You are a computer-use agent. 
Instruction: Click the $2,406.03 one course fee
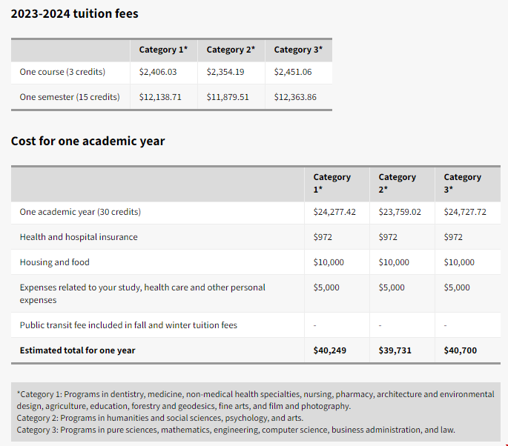158,72
